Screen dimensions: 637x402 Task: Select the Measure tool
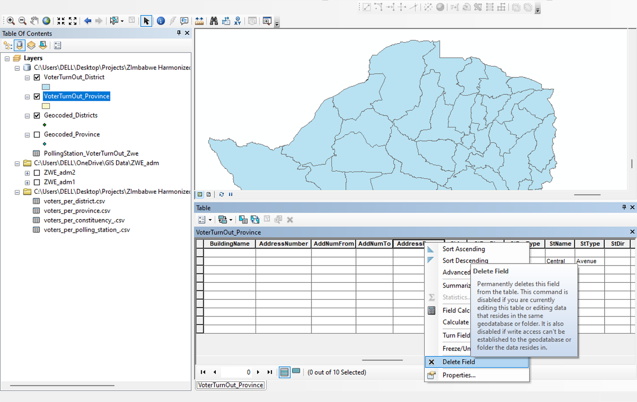tap(199, 21)
